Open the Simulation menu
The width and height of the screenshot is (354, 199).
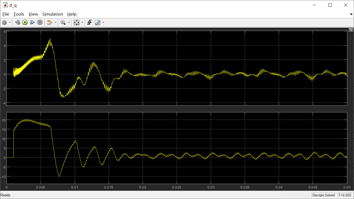pyautogui.click(x=52, y=14)
